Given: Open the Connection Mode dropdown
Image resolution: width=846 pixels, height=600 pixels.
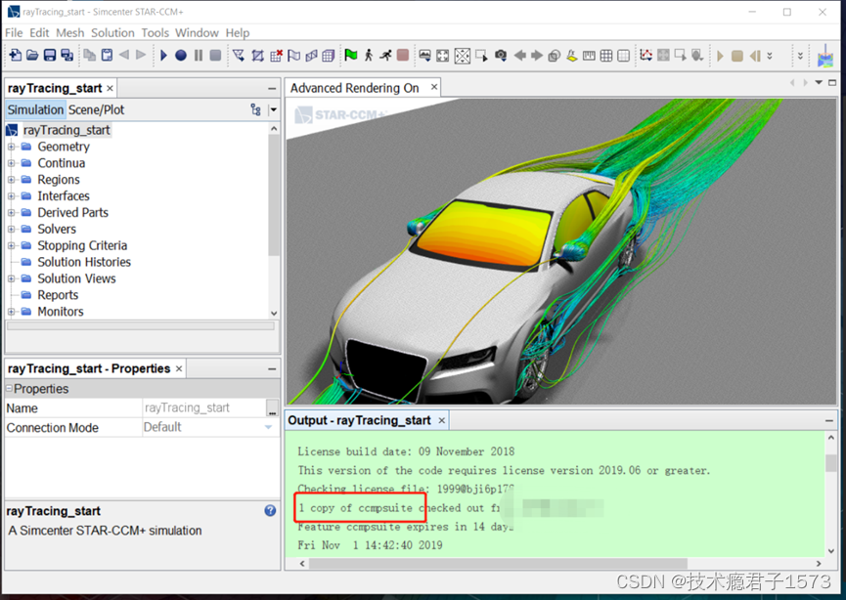Looking at the screenshot, I should click(268, 427).
